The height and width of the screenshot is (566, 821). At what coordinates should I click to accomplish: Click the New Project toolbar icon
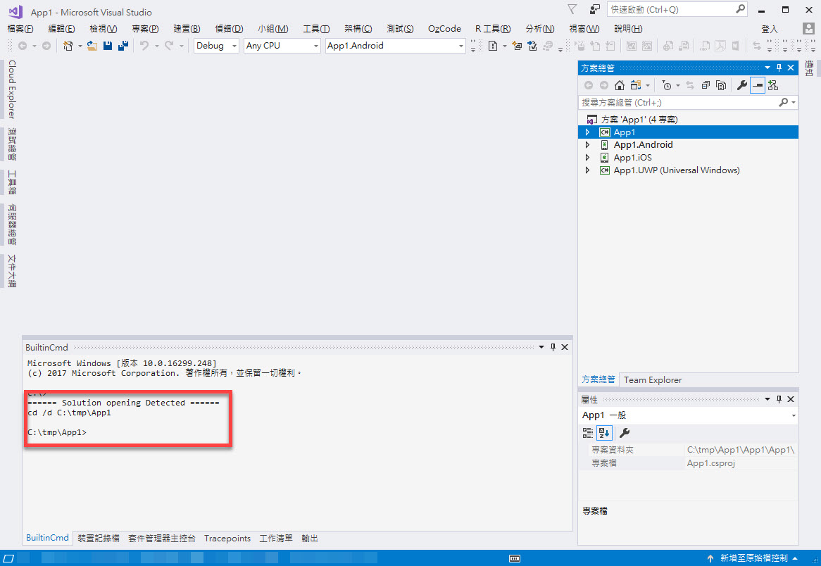click(68, 46)
